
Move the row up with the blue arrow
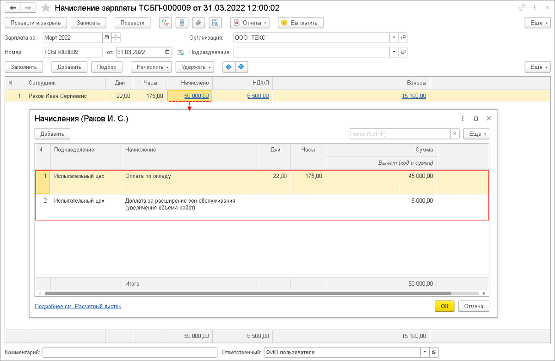(228, 67)
